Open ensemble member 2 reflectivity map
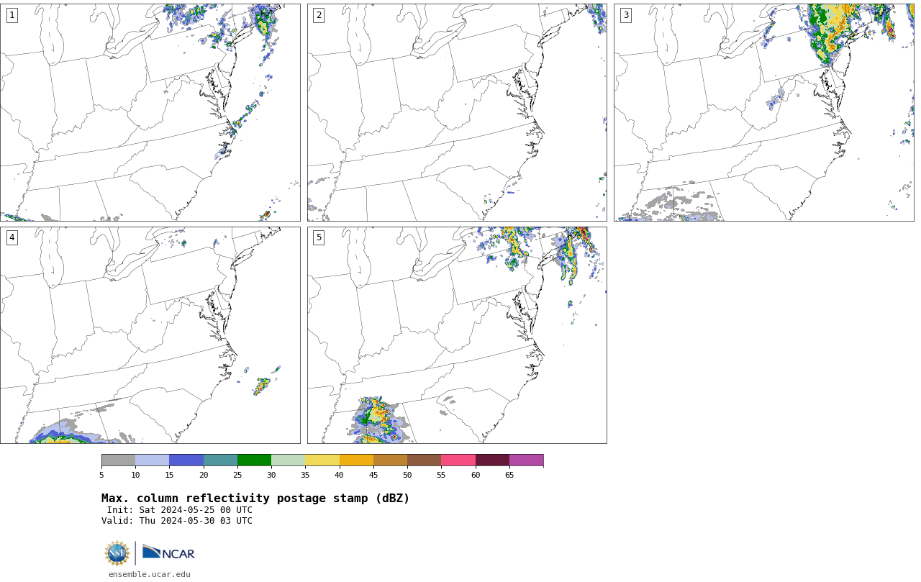The height and width of the screenshot is (582, 921). click(x=457, y=112)
